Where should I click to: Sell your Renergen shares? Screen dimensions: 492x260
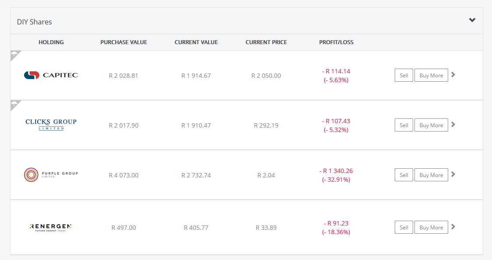pyautogui.click(x=403, y=227)
